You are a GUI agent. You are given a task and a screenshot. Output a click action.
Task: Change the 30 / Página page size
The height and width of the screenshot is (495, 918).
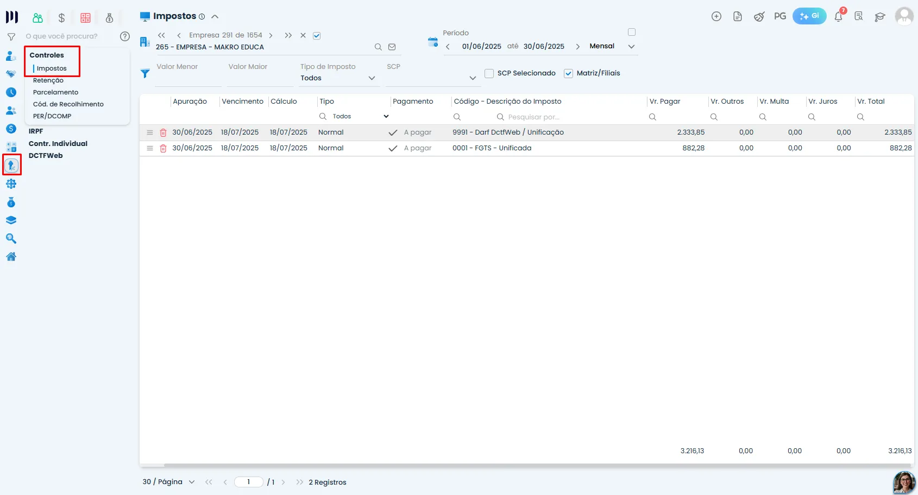click(x=168, y=482)
